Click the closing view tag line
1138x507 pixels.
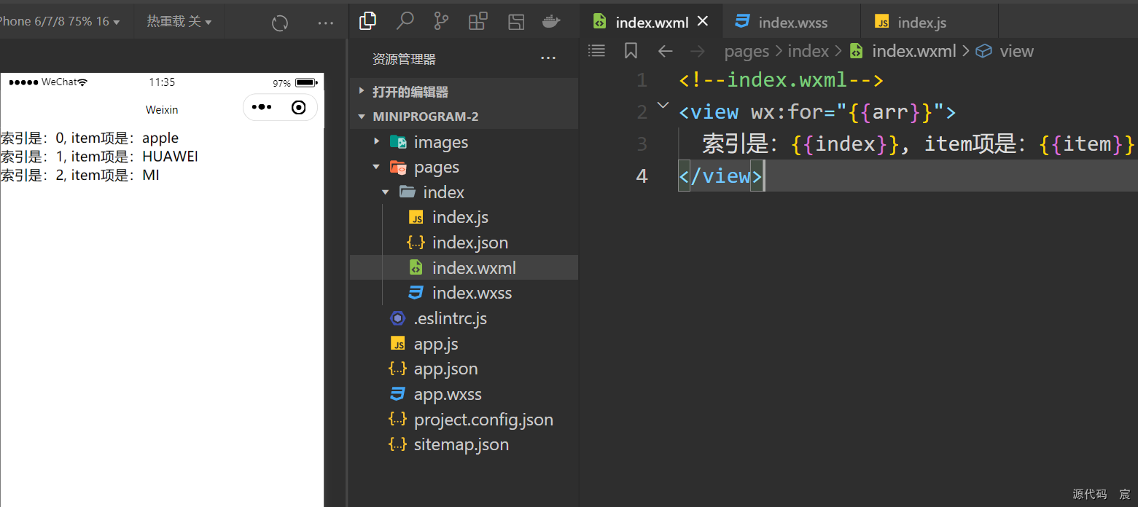pyautogui.click(x=720, y=176)
